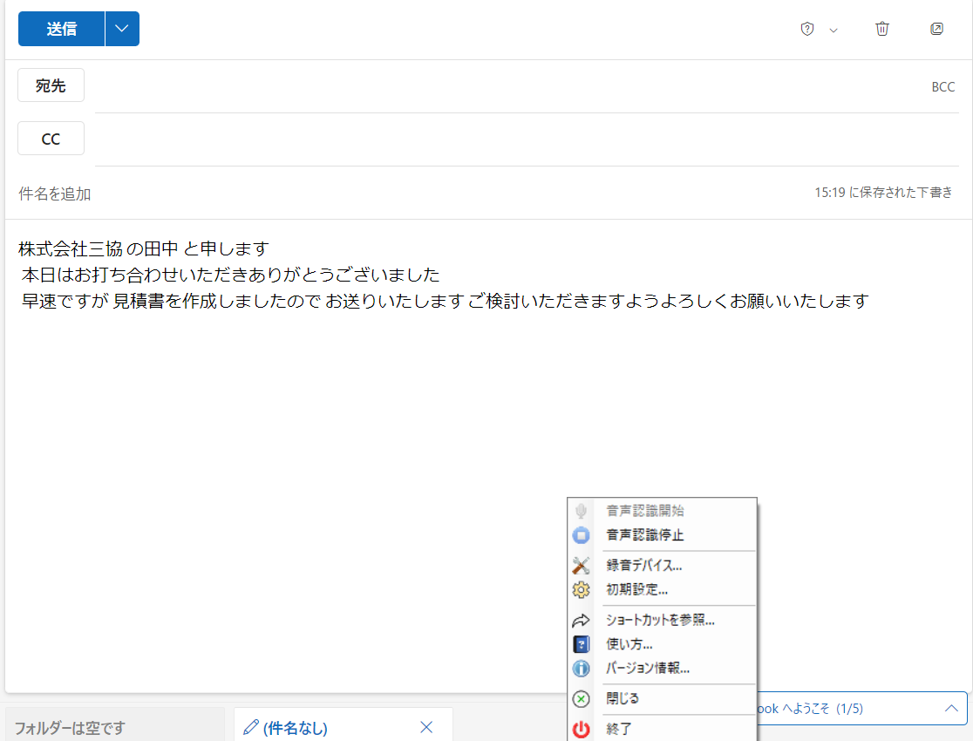Open usage help via blue question icon
973x741 pixels.
click(581, 643)
